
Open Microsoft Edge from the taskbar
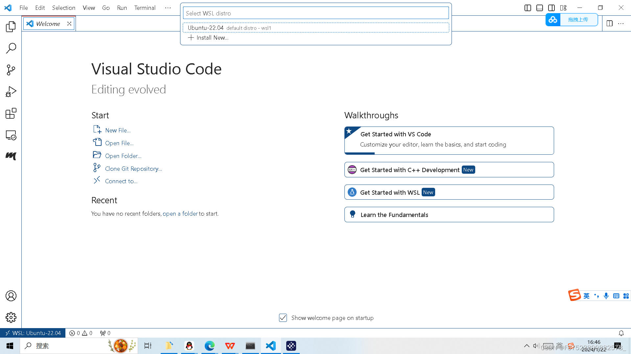(x=210, y=346)
